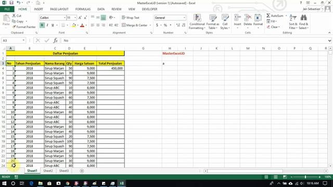This screenshot has width=333, height=187.
Task: Open Fill options button
Action: 272,21
